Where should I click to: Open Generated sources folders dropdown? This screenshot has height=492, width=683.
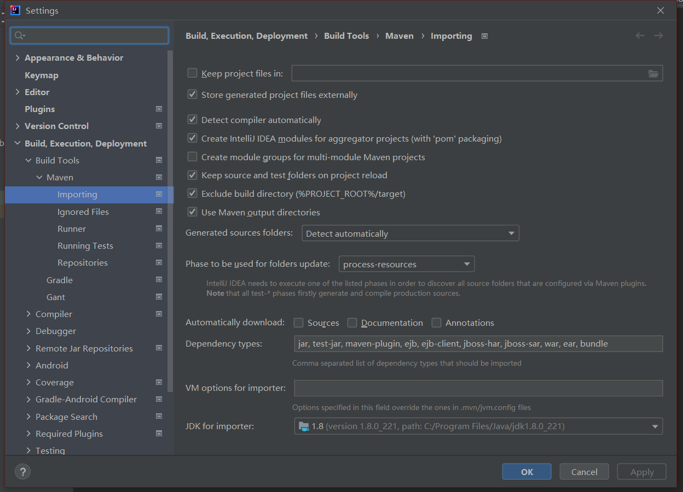(x=410, y=233)
